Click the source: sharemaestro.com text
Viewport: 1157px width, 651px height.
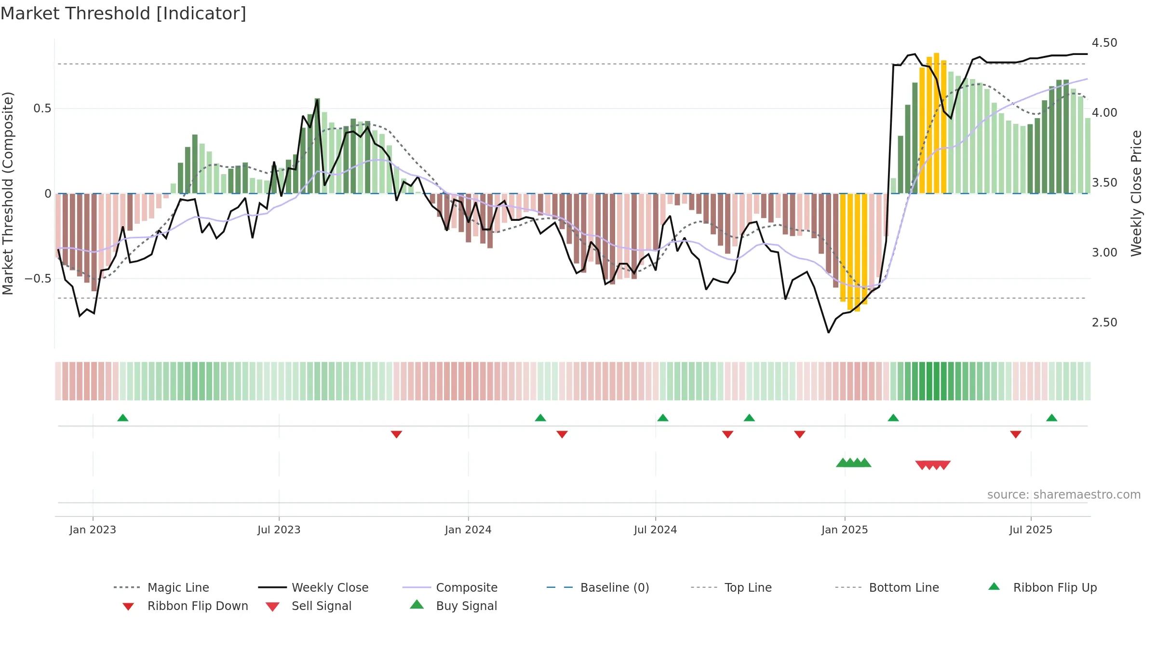(1064, 494)
